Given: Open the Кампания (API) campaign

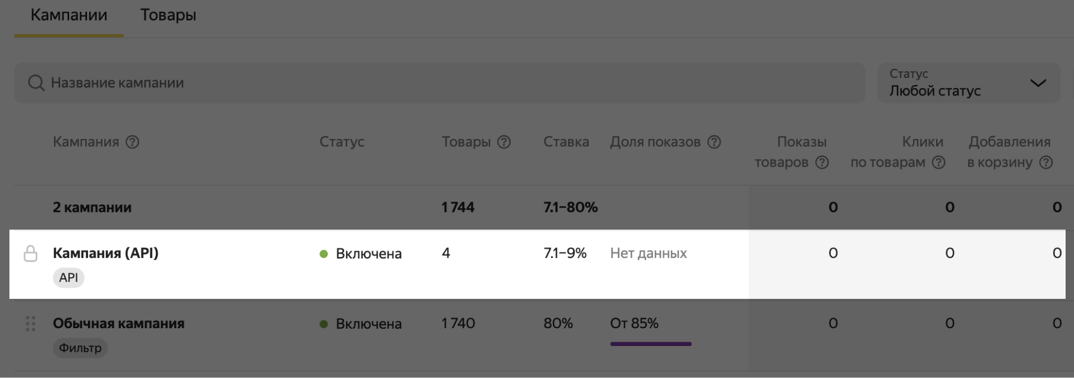Looking at the screenshot, I should pyautogui.click(x=105, y=253).
